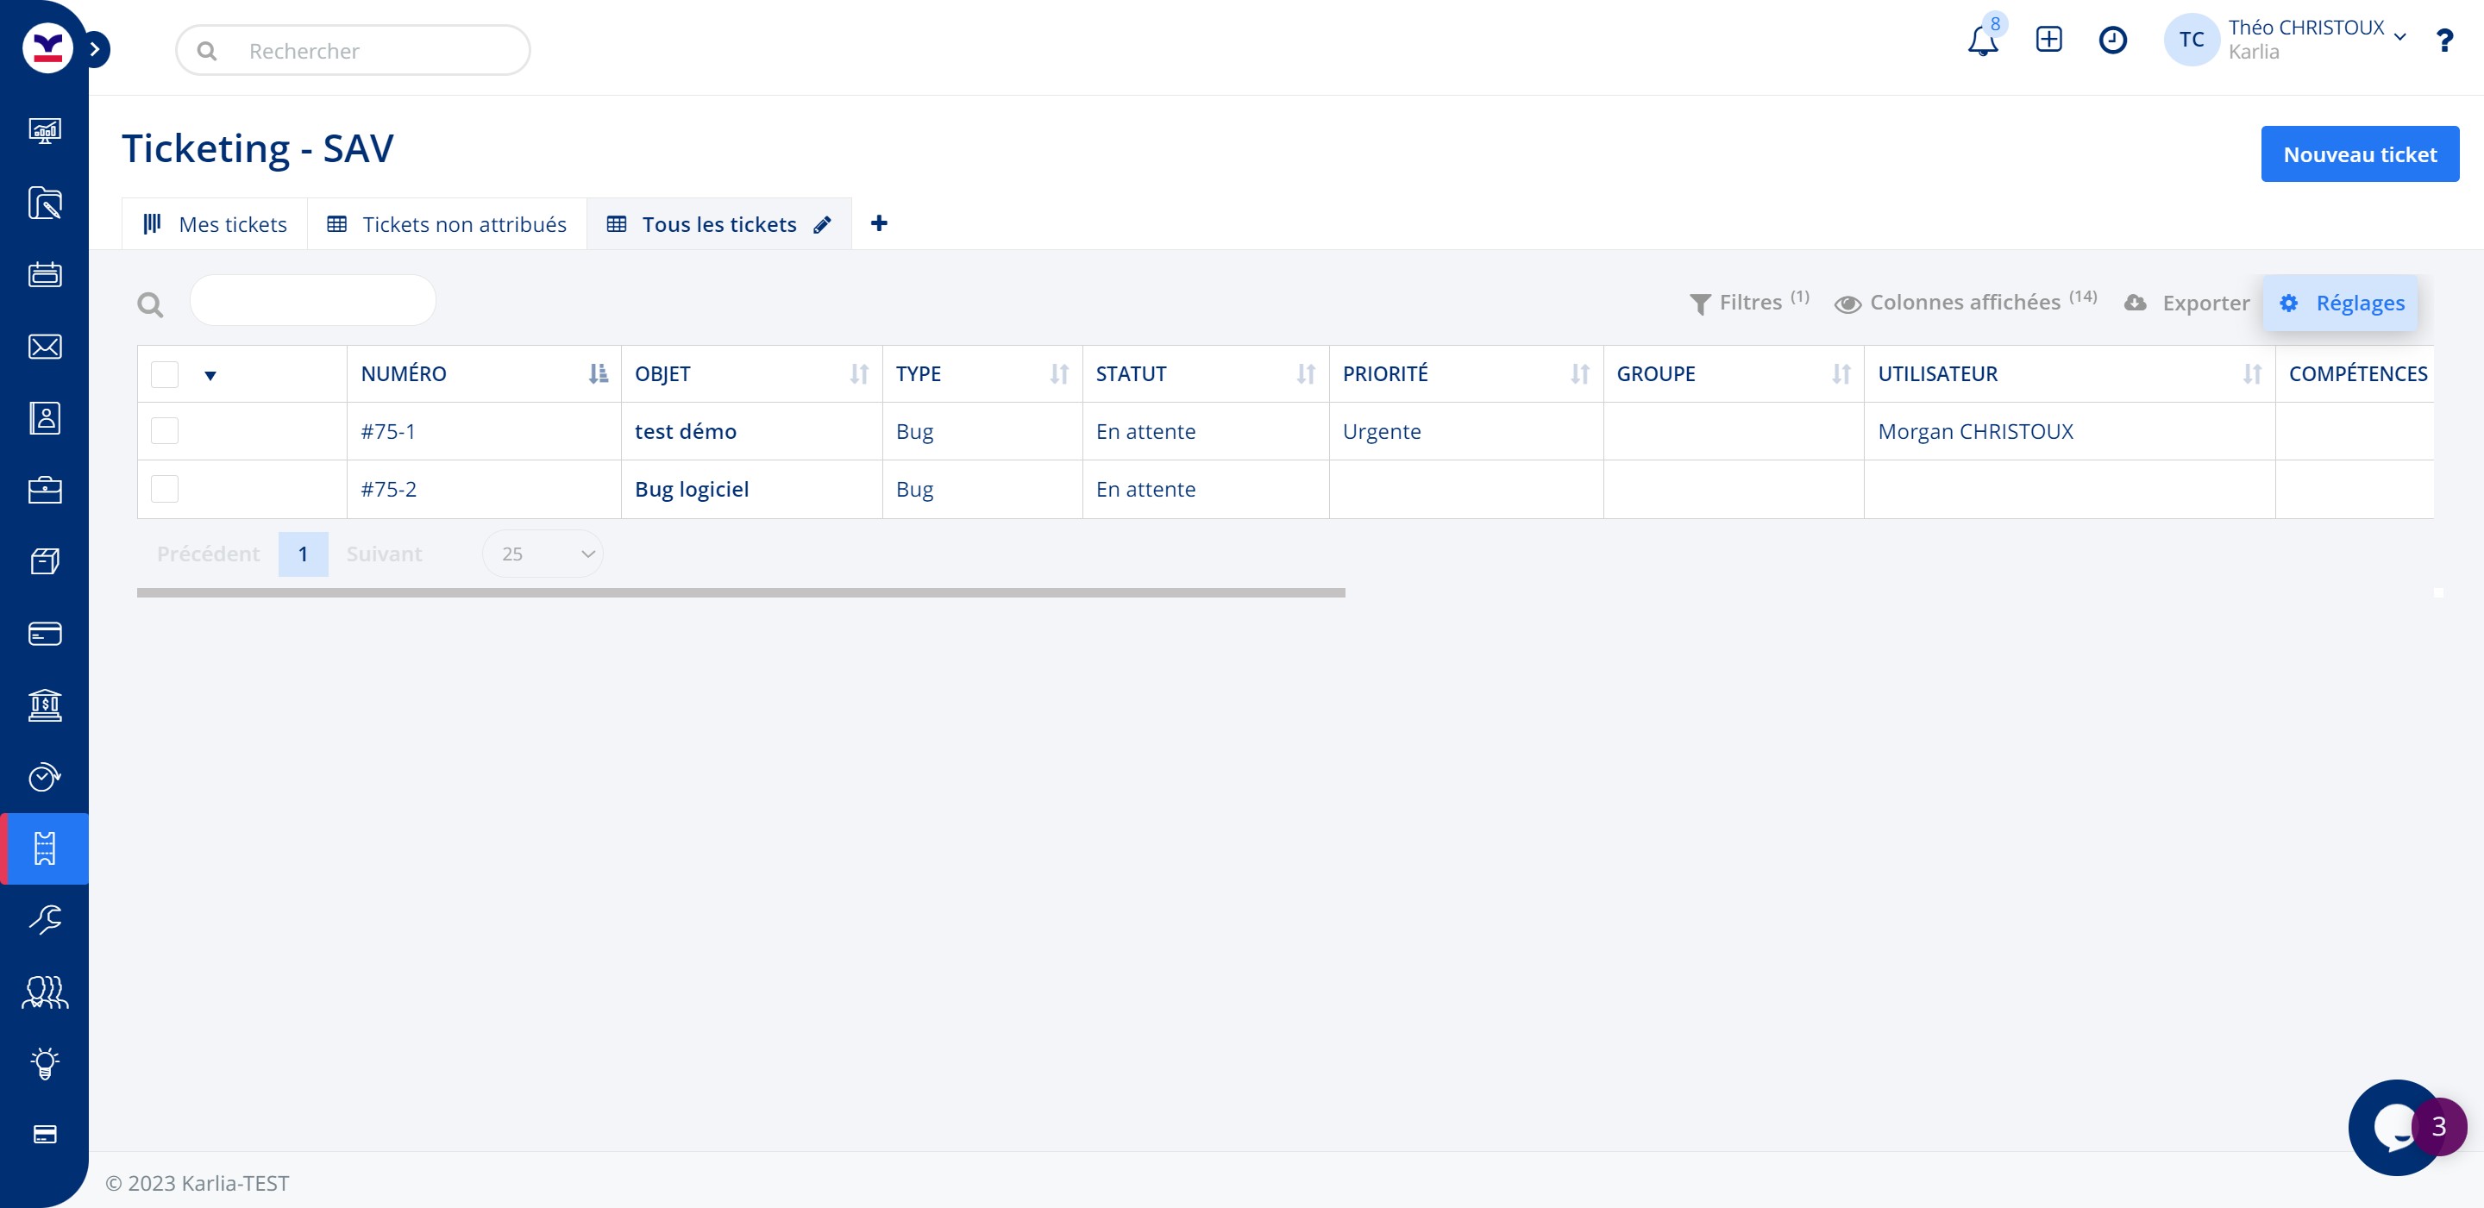Check the select-all checkbox in table header
Screen dimensions: 2484x1208
click(x=165, y=374)
